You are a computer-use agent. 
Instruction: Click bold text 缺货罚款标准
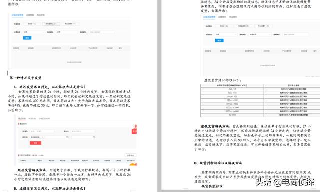click(212, 186)
